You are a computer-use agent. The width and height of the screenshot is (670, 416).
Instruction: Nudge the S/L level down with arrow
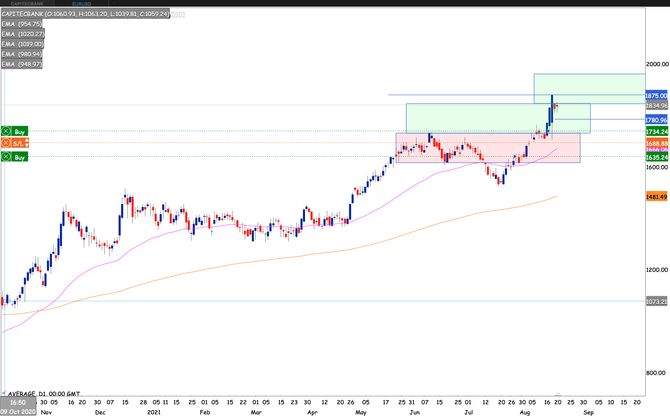pos(27,146)
